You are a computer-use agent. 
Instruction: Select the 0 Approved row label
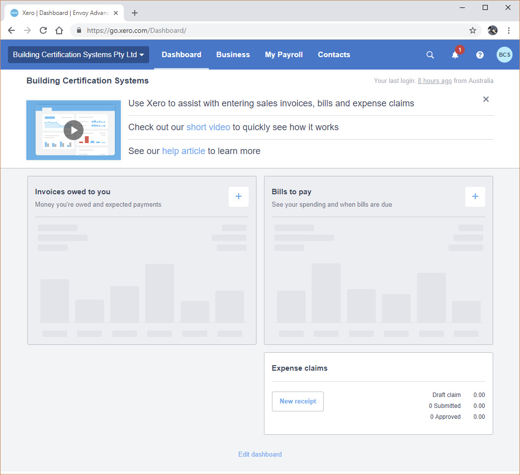pos(445,417)
